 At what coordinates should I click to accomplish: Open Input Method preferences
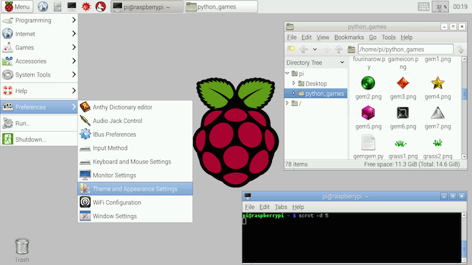click(135, 148)
